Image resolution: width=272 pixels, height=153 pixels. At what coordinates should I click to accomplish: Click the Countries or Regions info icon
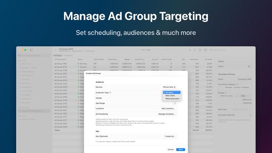click(237, 84)
